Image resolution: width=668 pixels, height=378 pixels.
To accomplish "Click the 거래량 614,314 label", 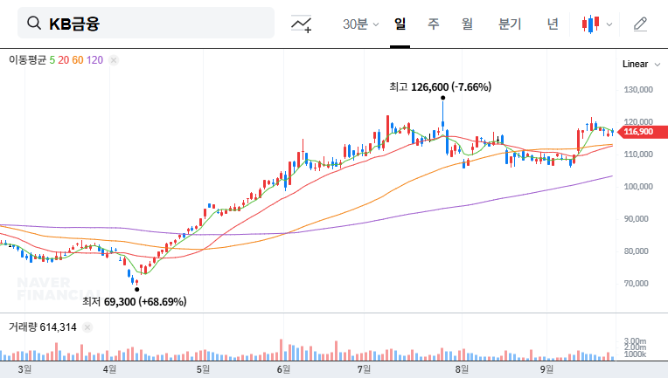I will (43, 327).
